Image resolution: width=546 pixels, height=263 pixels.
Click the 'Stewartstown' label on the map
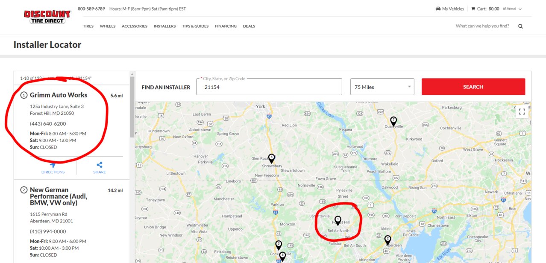pyautogui.click(x=293, y=170)
